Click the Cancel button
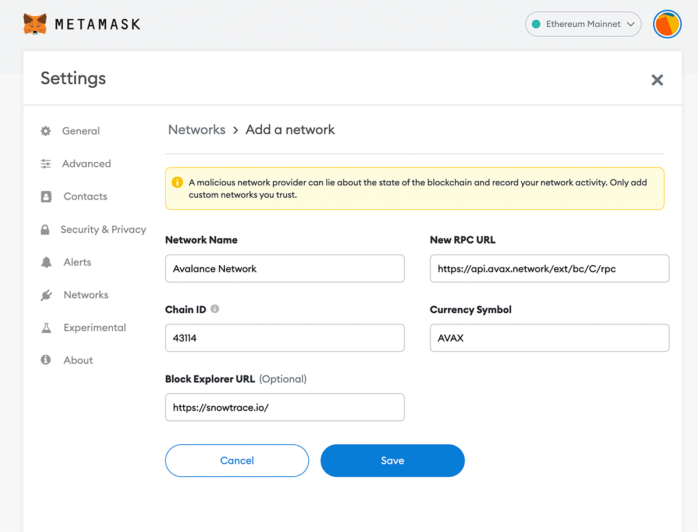The width and height of the screenshot is (698, 532). pos(237,460)
